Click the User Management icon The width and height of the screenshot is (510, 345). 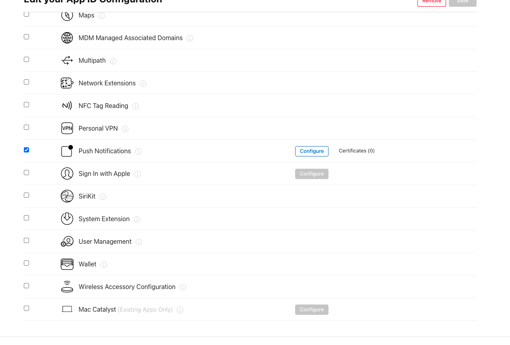point(67,241)
